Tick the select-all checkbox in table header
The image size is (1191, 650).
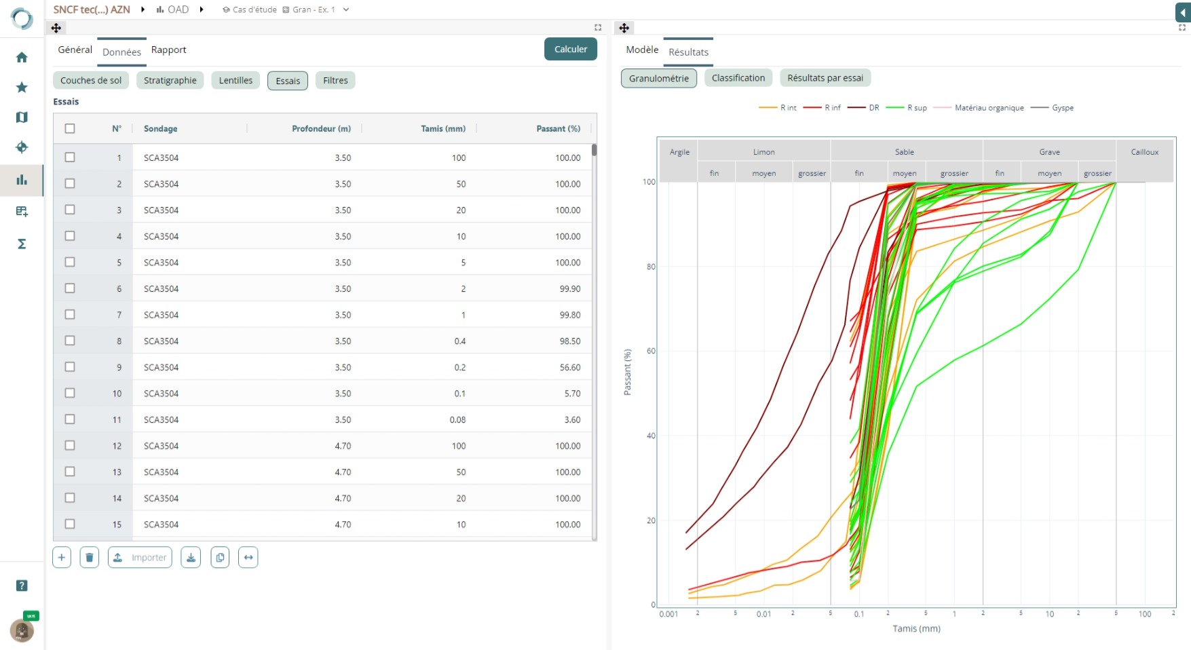70,128
